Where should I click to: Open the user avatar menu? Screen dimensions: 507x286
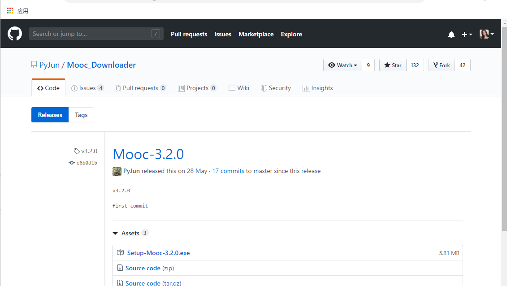click(486, 34)
